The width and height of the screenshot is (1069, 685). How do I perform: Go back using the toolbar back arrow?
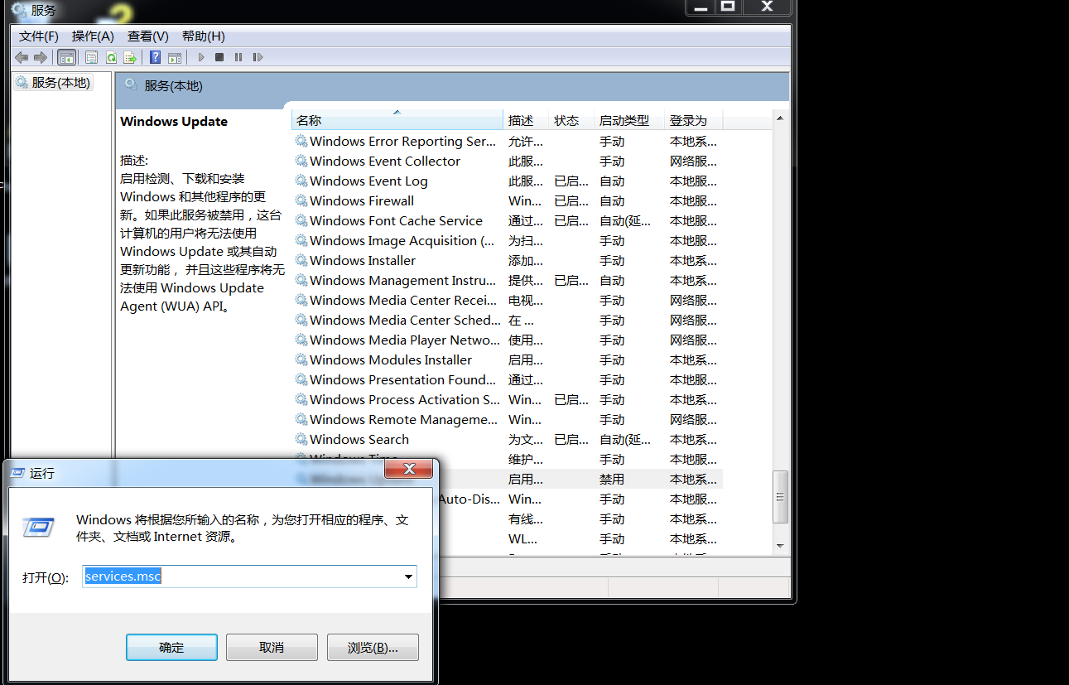22,57
